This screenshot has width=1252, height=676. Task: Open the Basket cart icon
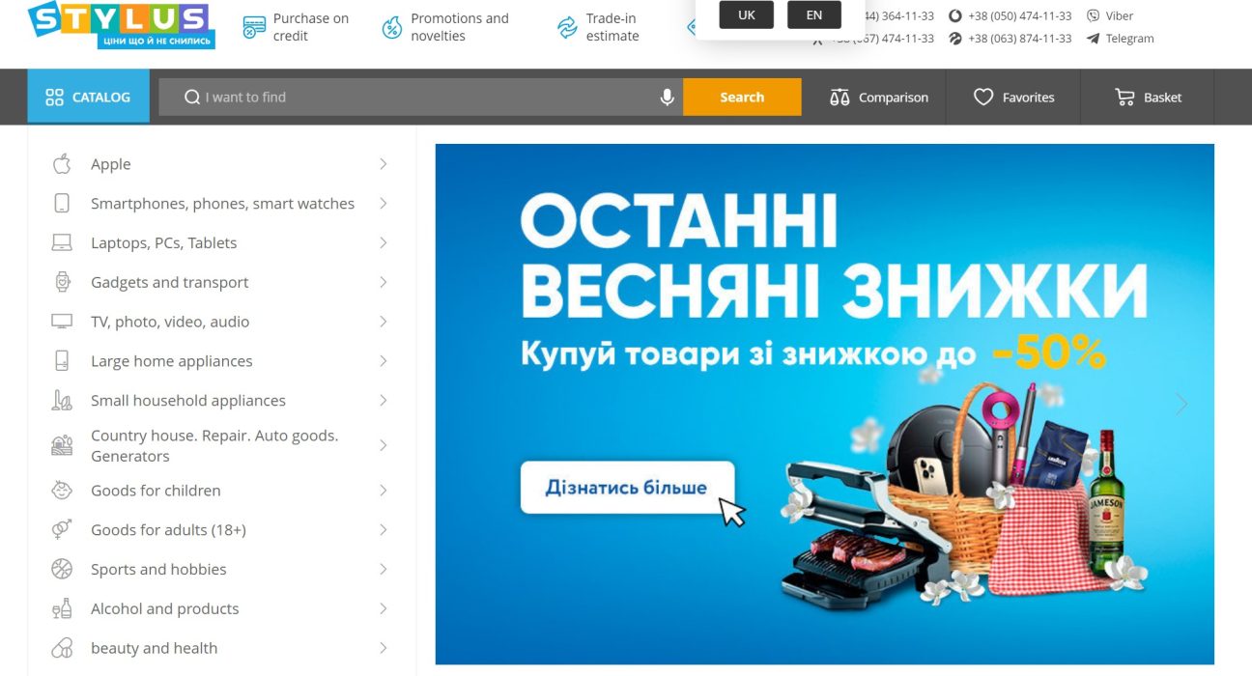pos(1124,98)
